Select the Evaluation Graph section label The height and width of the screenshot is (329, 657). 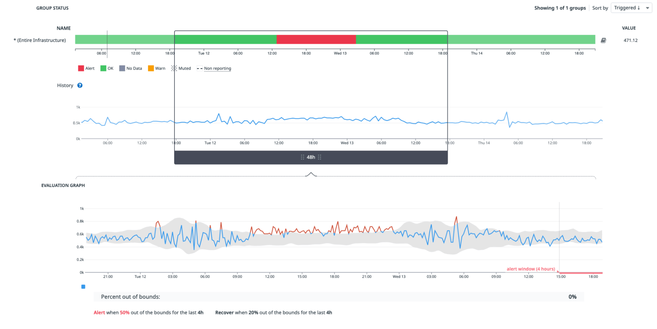point(63,185)
